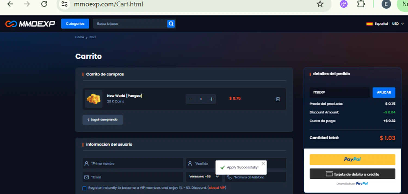Click the Home breadcrumb link
Image resolution: width=408 pixels, height=194 pixels.
coord(79,37)
